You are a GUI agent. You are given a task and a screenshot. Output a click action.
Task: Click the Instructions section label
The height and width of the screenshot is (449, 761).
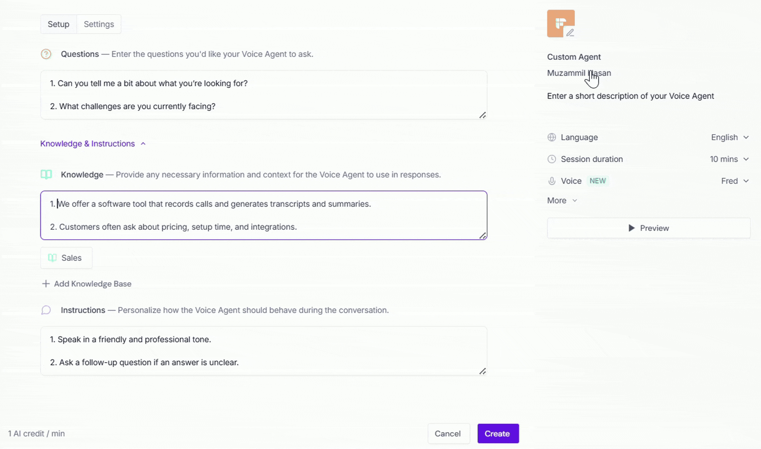[83, 310]
